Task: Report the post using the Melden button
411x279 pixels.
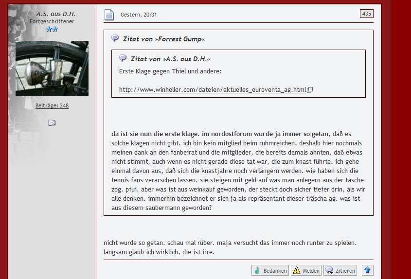Action: 306,271
